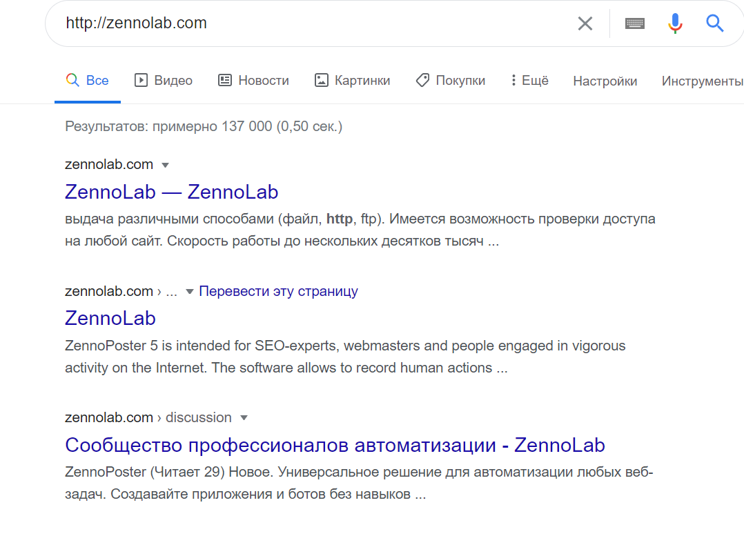The width and height of the screenshot is (744, 536).
Task: Expand the Ещё more options menu
Action: (529, 80)
